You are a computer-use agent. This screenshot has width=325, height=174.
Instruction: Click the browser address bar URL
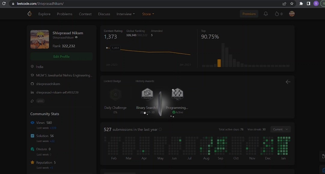pyautogui.click(x=40, y=4)
